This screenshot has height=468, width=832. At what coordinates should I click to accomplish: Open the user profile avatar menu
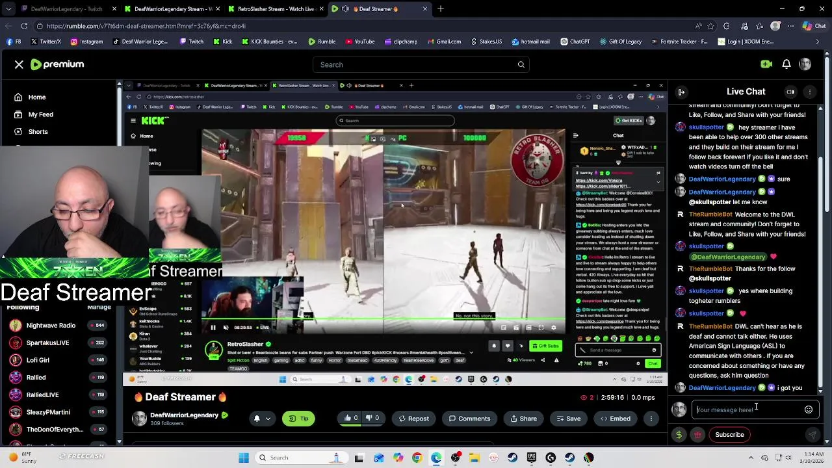click(805, 64)
